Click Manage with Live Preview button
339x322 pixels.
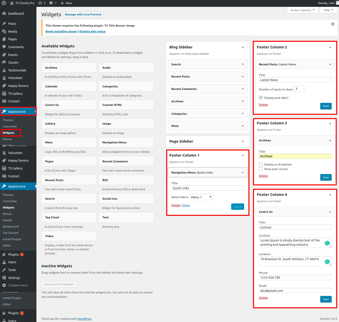click(x=83, y=14)
